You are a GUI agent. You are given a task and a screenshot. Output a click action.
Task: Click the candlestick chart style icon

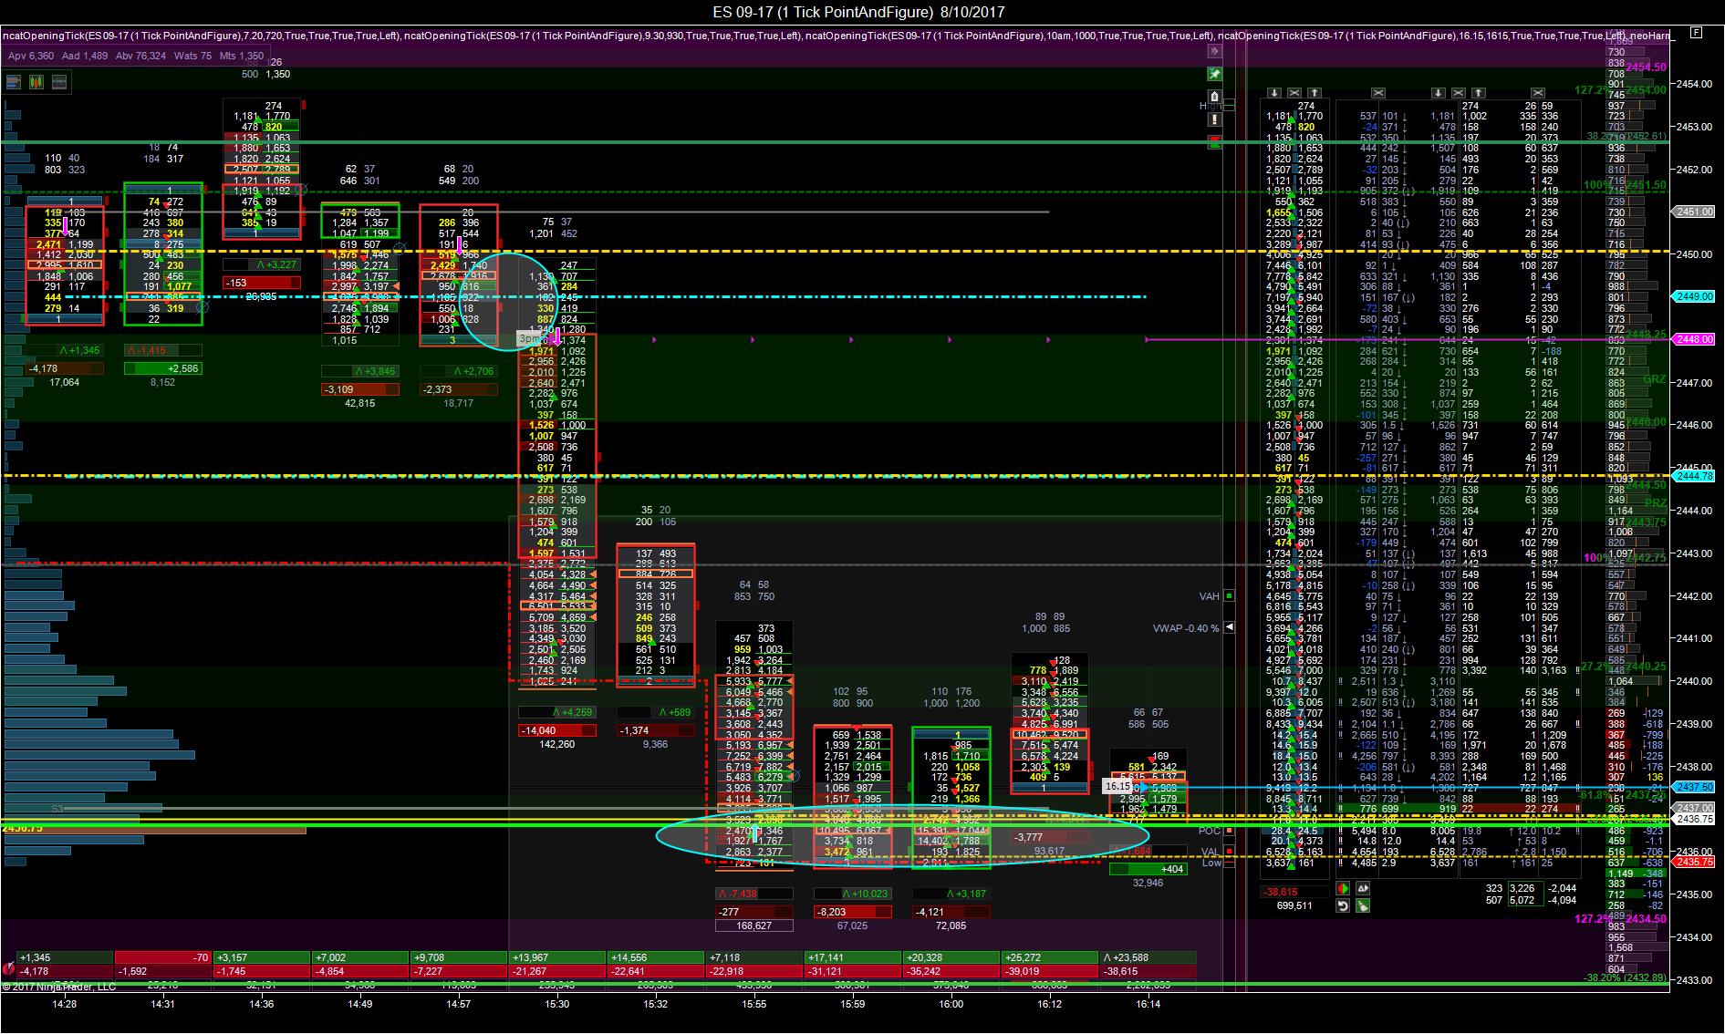click(x=37, y=82)
